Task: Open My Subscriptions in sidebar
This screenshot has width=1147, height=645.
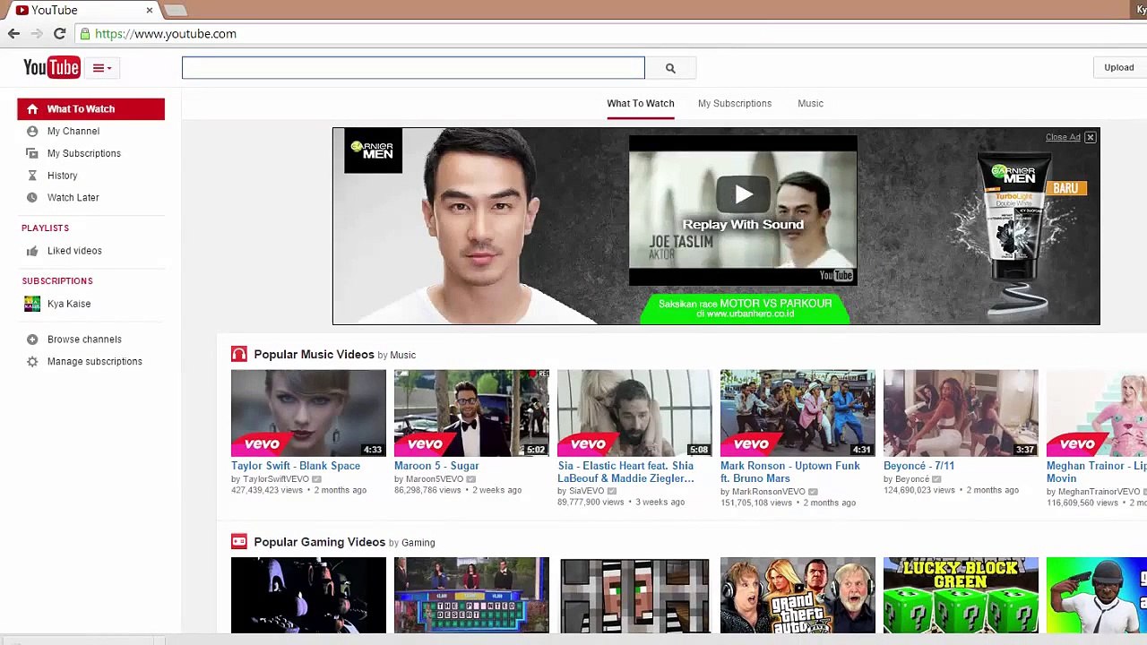Action: [84, 153]
